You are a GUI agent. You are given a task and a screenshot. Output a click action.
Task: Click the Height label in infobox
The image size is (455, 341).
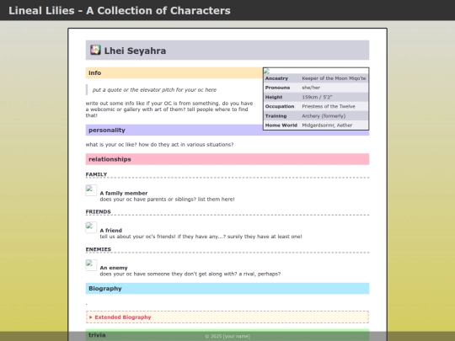(274, 97)
